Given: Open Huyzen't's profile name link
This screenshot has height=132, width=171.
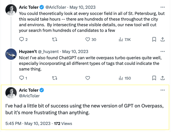Looking at the screenshot, I should pyautogui.click(x=28, y=52).
